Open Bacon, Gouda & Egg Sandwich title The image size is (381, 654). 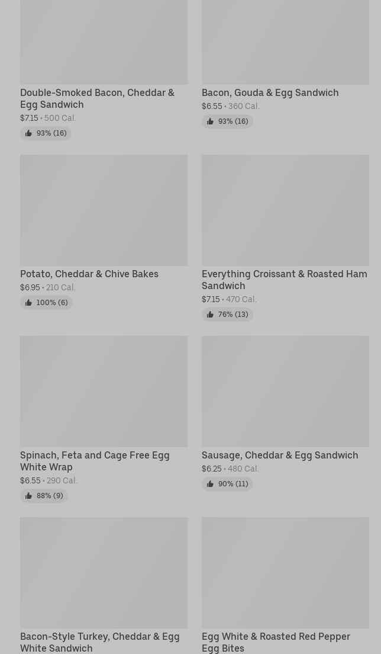pos(270,92)
